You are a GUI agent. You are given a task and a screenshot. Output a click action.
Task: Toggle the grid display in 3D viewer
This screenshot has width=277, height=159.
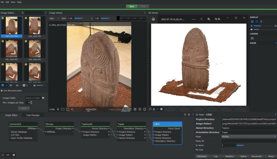pyautogui.click(x=252, y=22)
